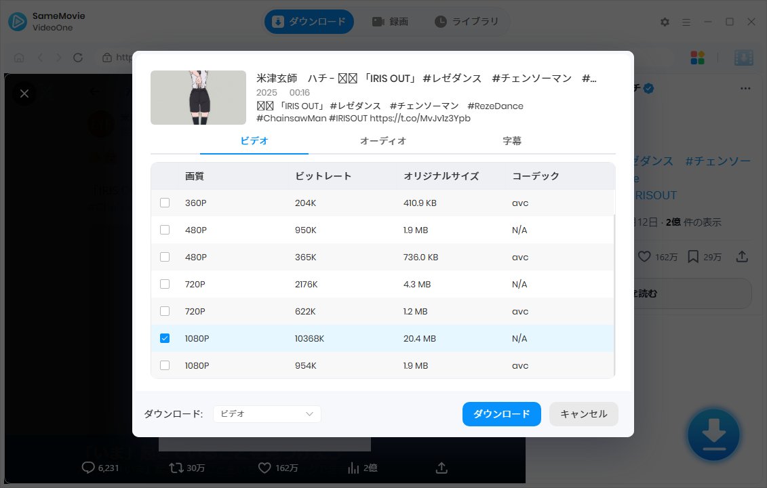This screenshot has width=767, height=488.
Task: Open the colorful site grid icon
Action: point(698,58)
